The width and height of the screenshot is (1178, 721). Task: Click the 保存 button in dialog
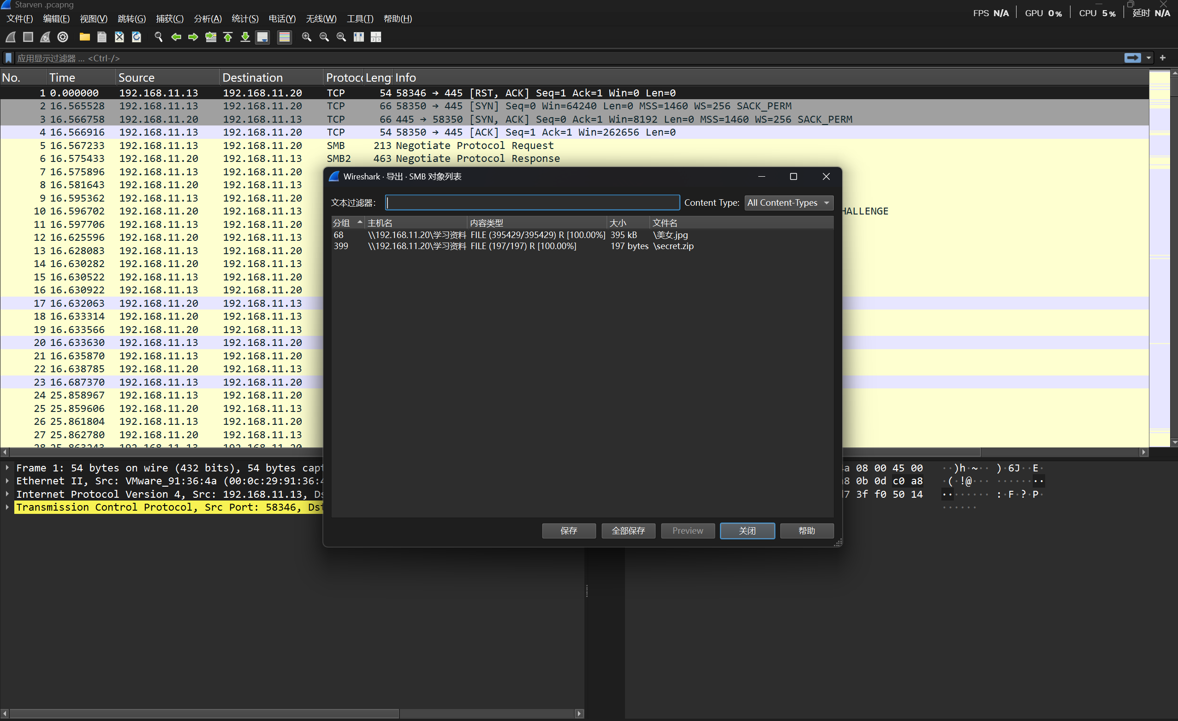point(568,530)
